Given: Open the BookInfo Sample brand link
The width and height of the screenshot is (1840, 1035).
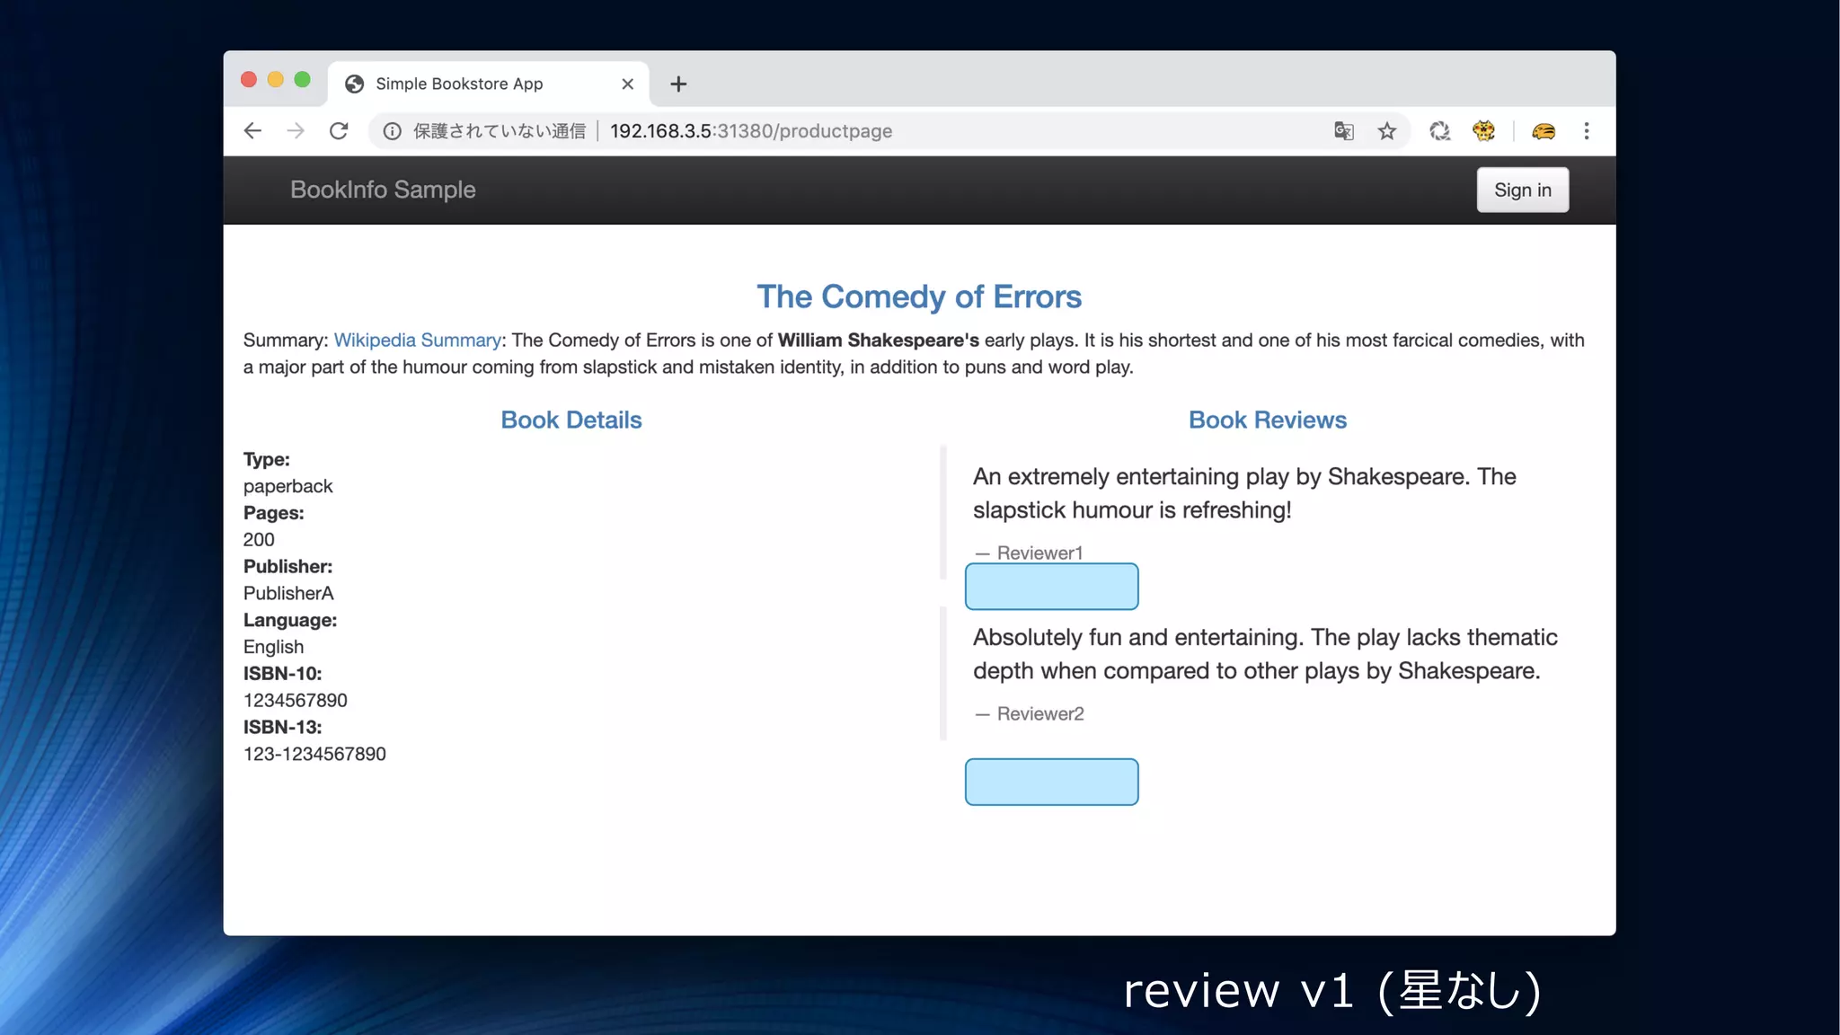Looking at the screenshot, I should (383, 190).
